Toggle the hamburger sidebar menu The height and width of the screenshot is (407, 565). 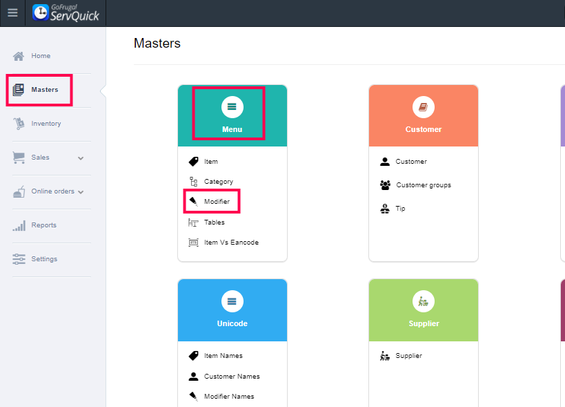pos(12,13)
